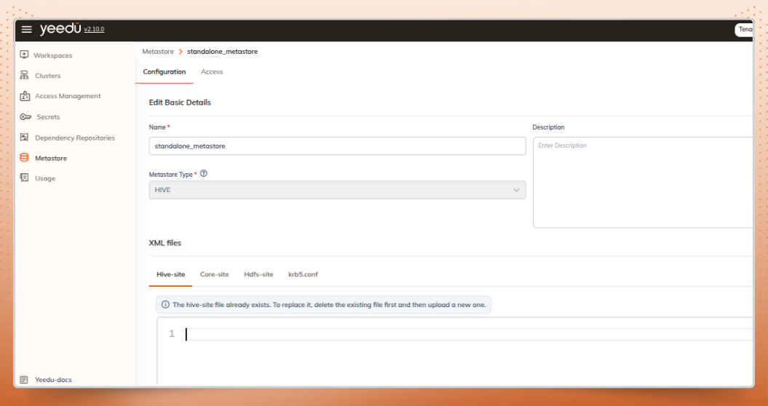Select the krb5.conf tab
Screen dimensions: 768x406
pos(303,274)
